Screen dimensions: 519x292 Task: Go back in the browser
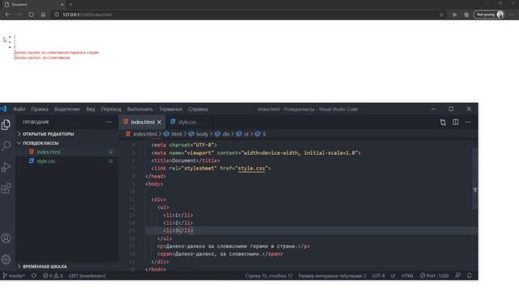tap(7, 15)
